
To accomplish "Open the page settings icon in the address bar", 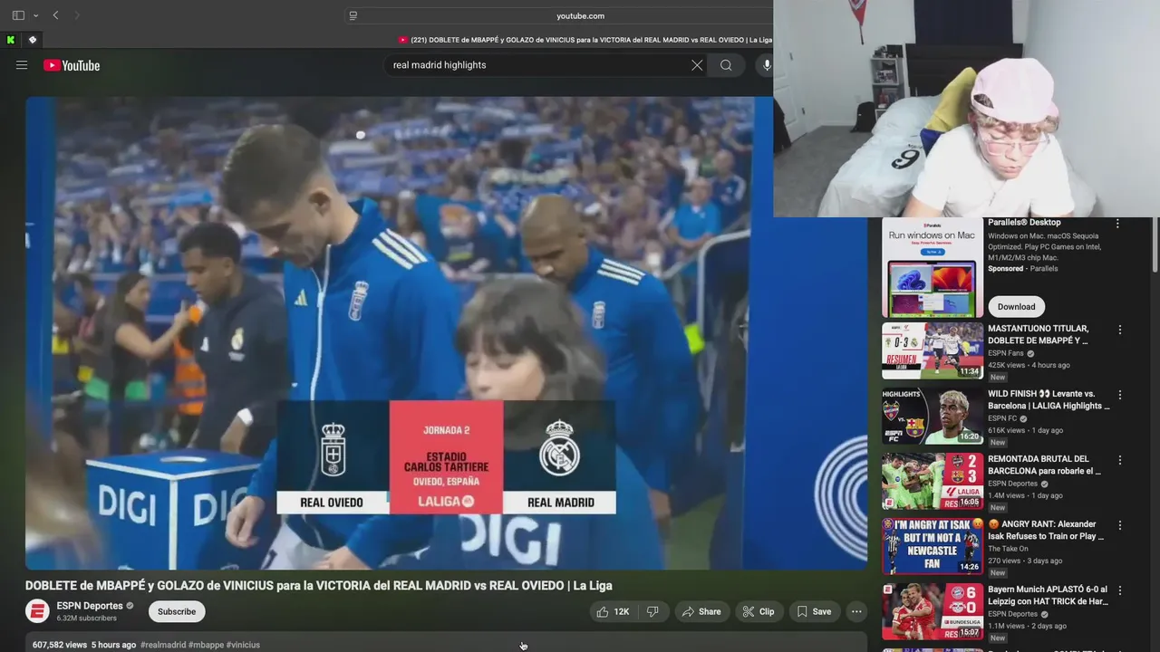I will coord(353,15).
